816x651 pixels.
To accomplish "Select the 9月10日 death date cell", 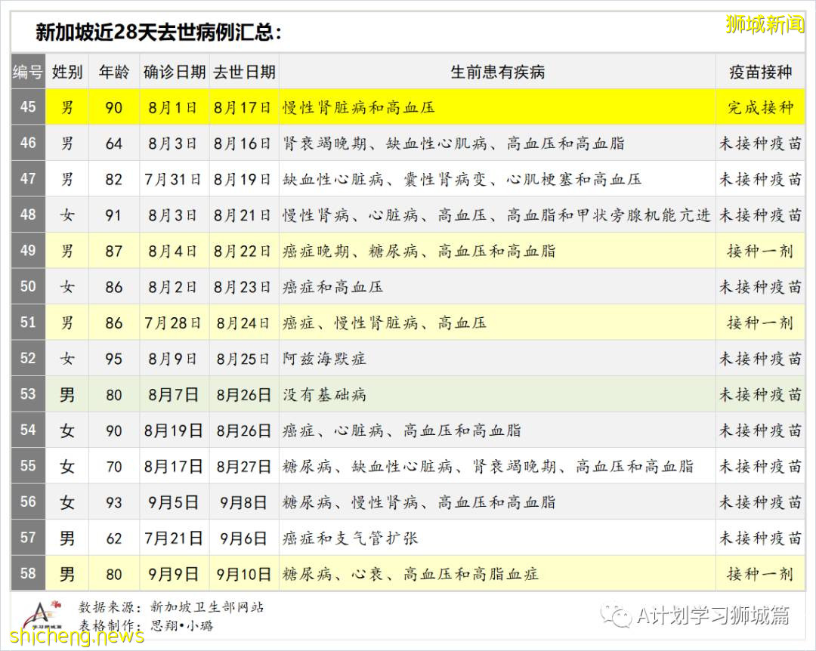I will pyautogui.click(x=243, y=574).
